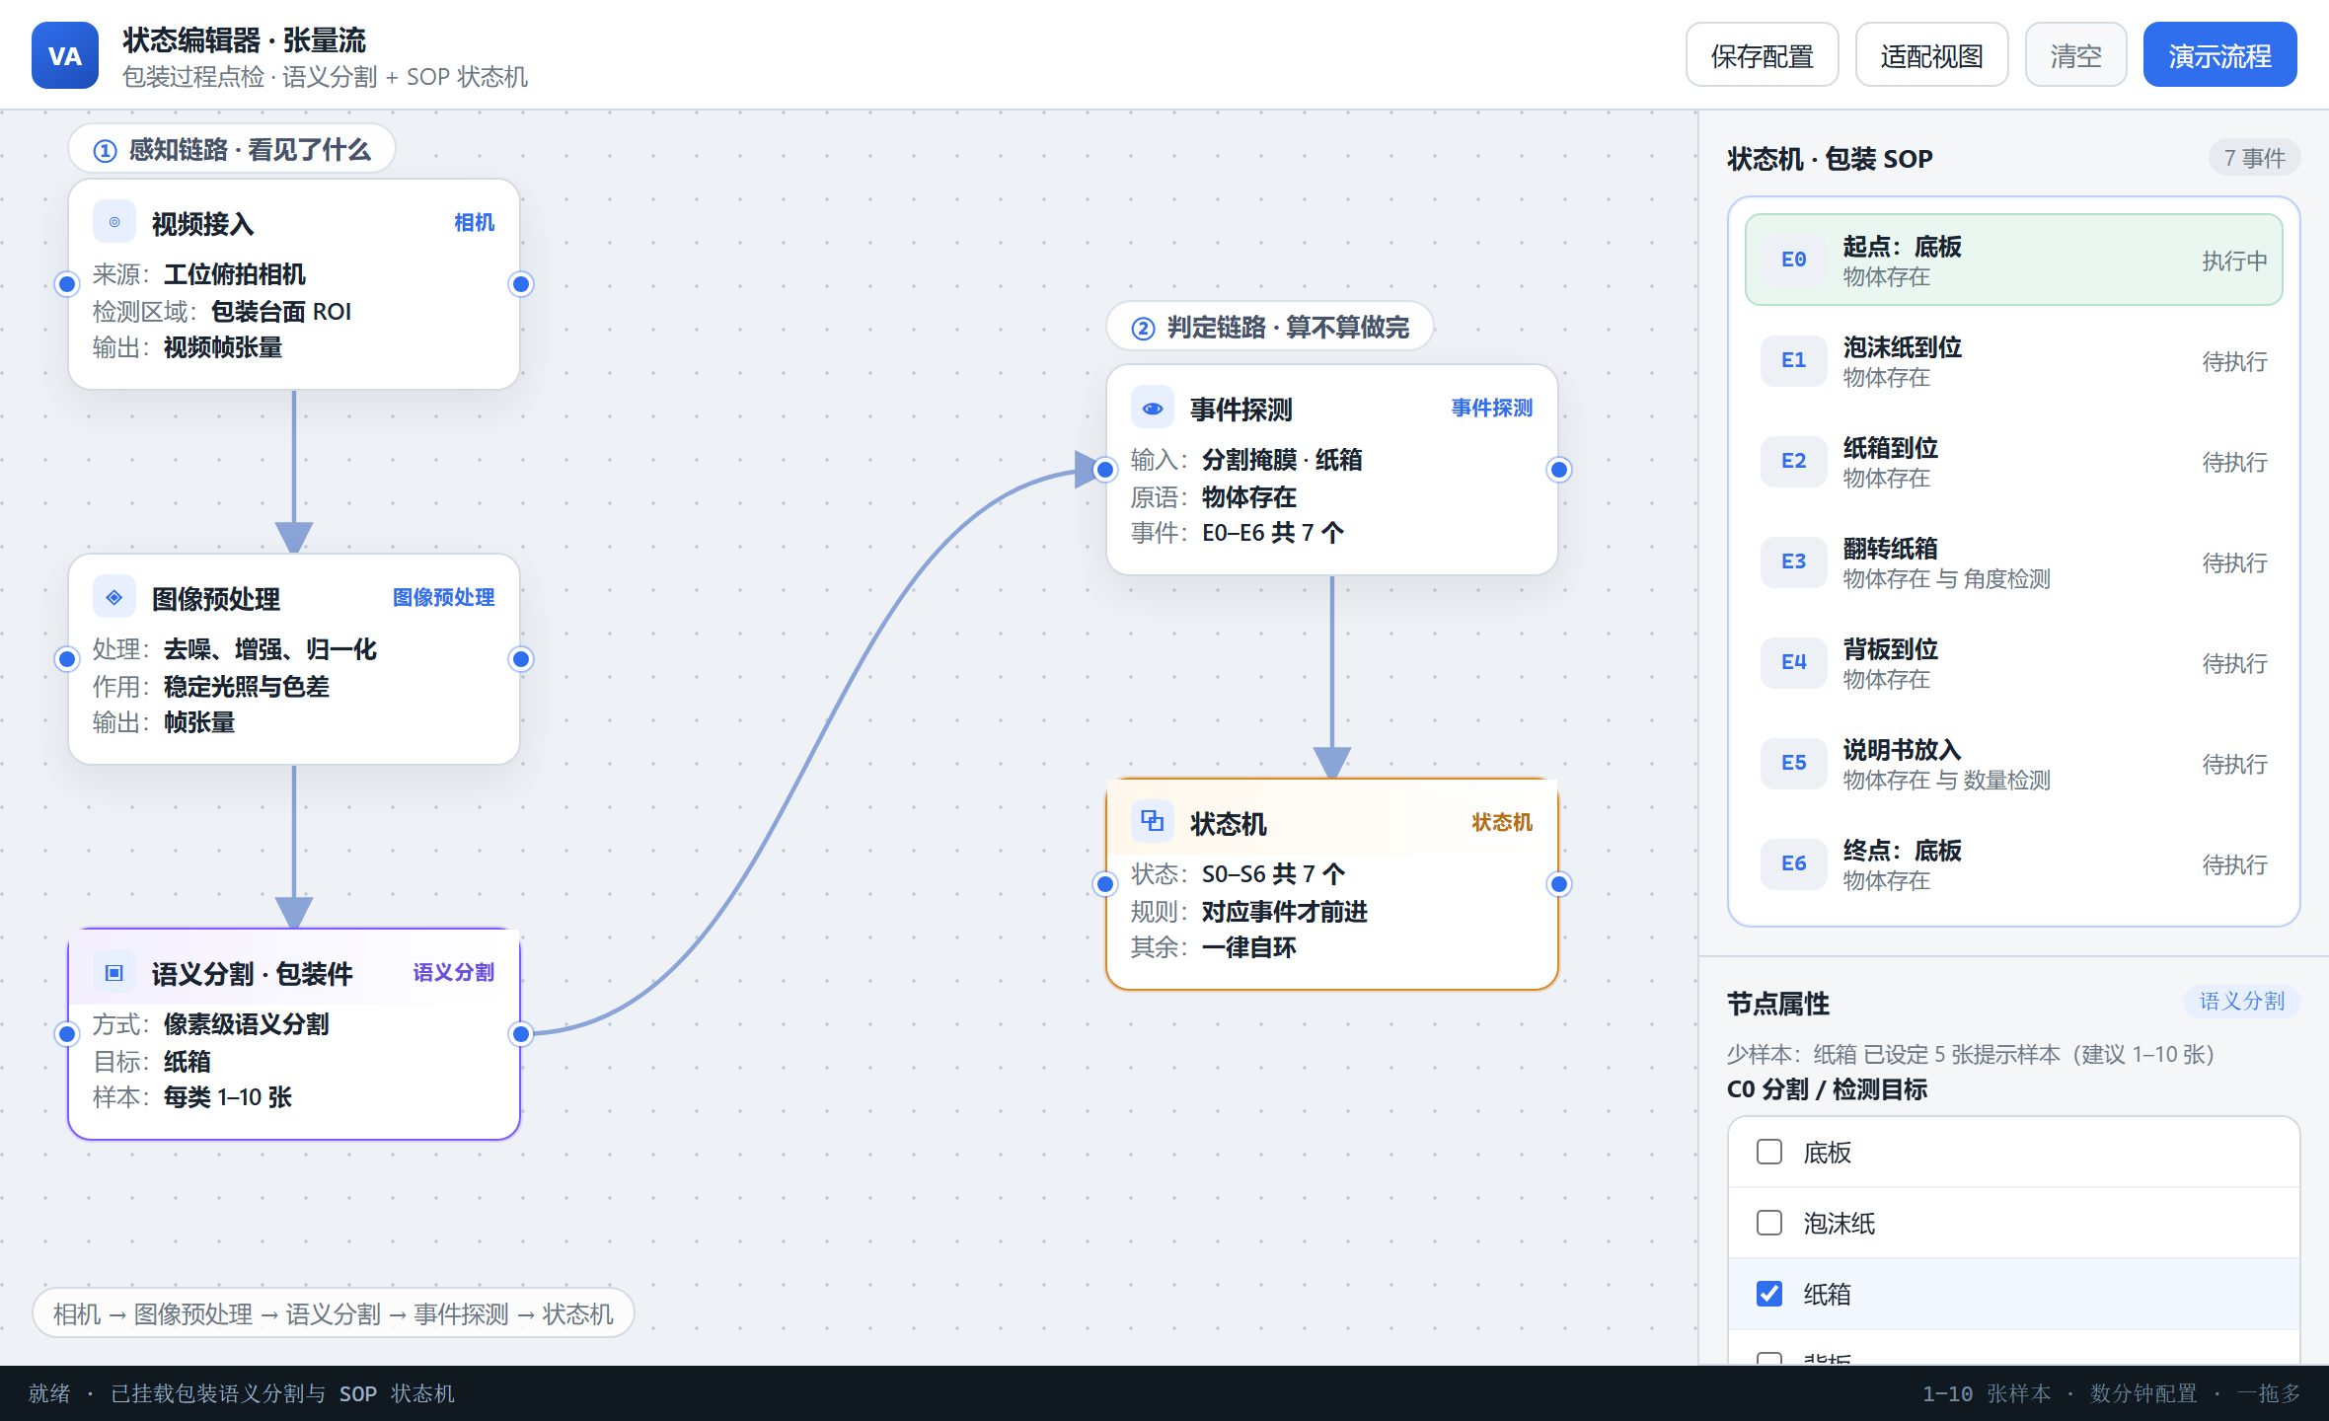
Task: Uncheck the 纸箱 target checkbox
Action: click(1769, 1294)
